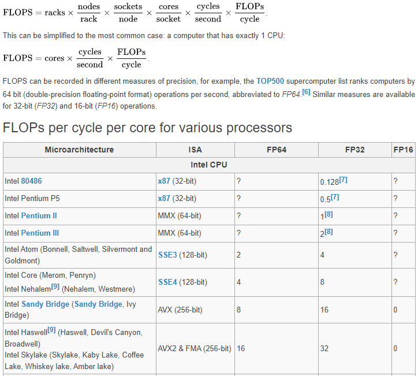Follow citation [6] after FP64
Screen dimensions: 418x376
(x=306, y=92)
